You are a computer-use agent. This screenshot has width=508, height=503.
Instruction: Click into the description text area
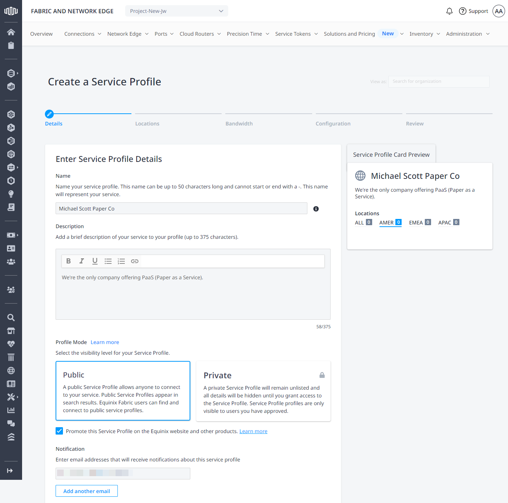193,294
